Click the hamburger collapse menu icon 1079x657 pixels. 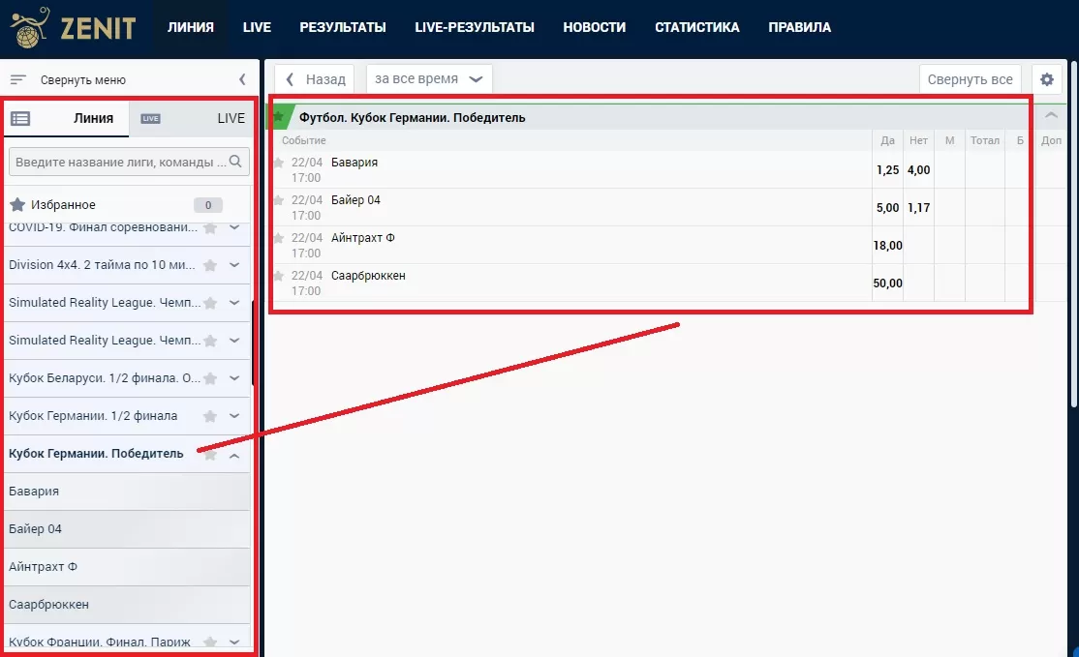pos(18,80)
